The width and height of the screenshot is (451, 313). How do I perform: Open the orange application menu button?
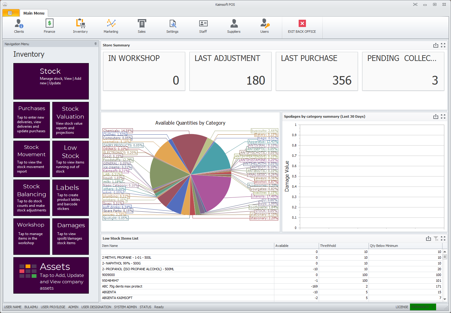pos(11,13)
